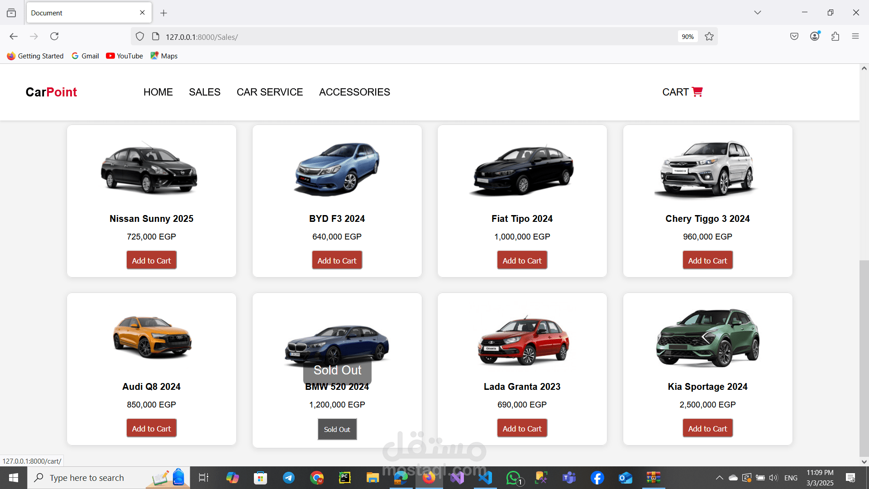Image resolution: width=869 pixels, height=489 pixels.
Task: Click the Audi Q8 2024 car image
Action: [152, 337]
